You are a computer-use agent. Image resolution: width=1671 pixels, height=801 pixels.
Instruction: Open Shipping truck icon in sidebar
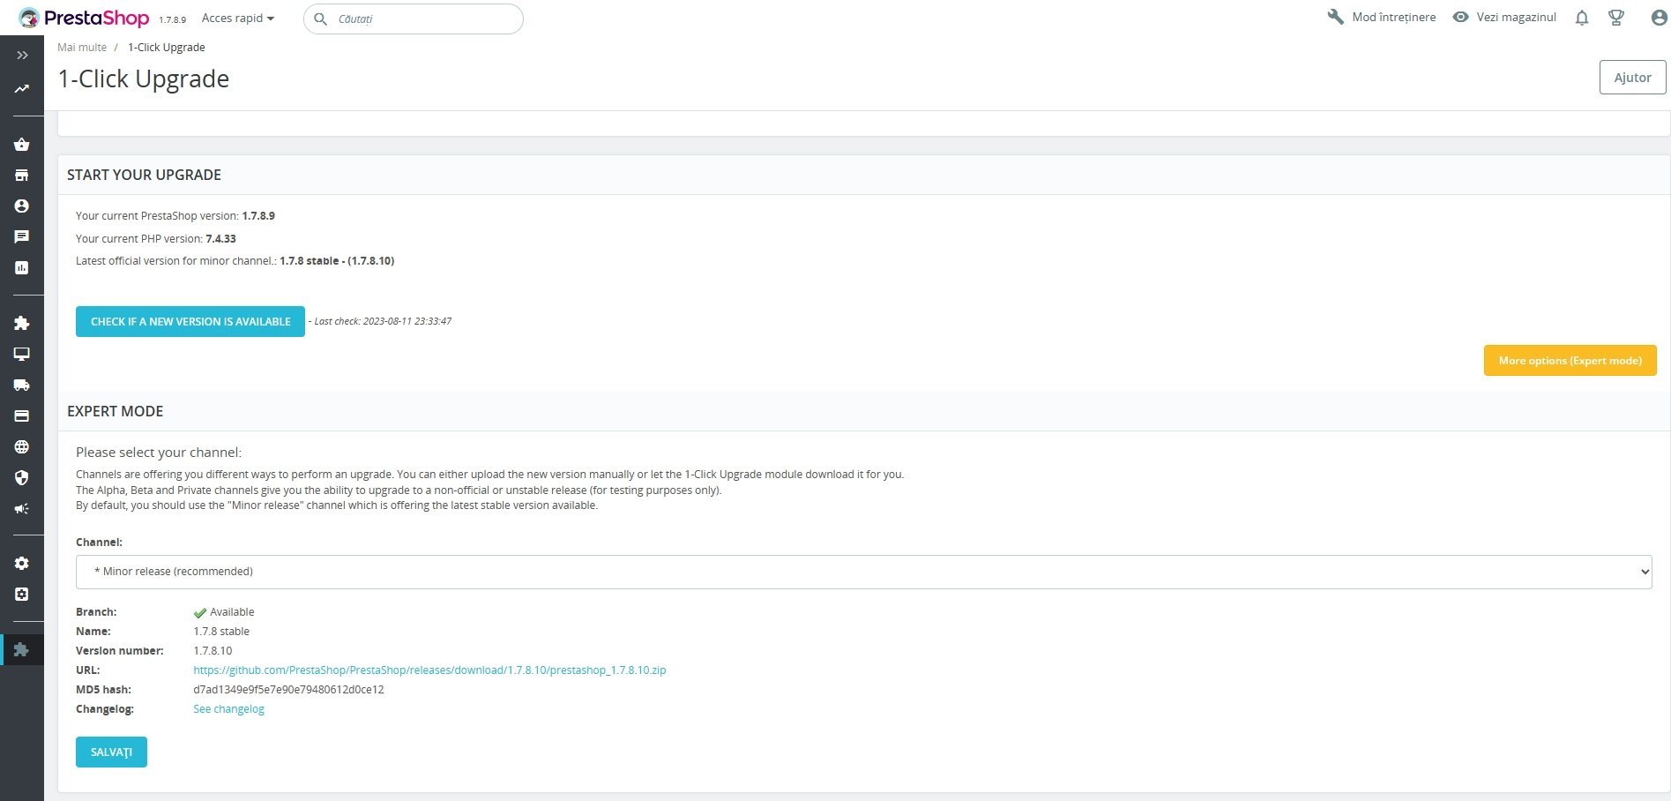point(22,386)
